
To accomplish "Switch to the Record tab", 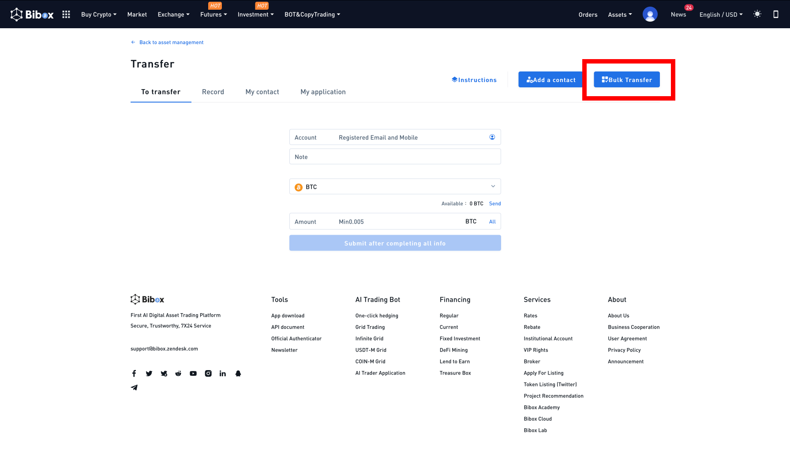I will click(213, 92).
